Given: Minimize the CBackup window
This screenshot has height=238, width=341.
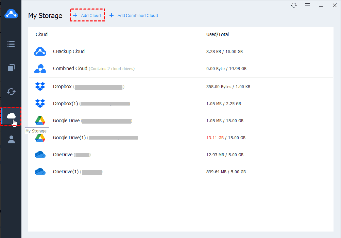Looking at the screenshot, I should (x=321, y=6).
